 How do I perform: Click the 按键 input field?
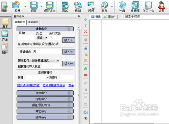coord(26,37)
